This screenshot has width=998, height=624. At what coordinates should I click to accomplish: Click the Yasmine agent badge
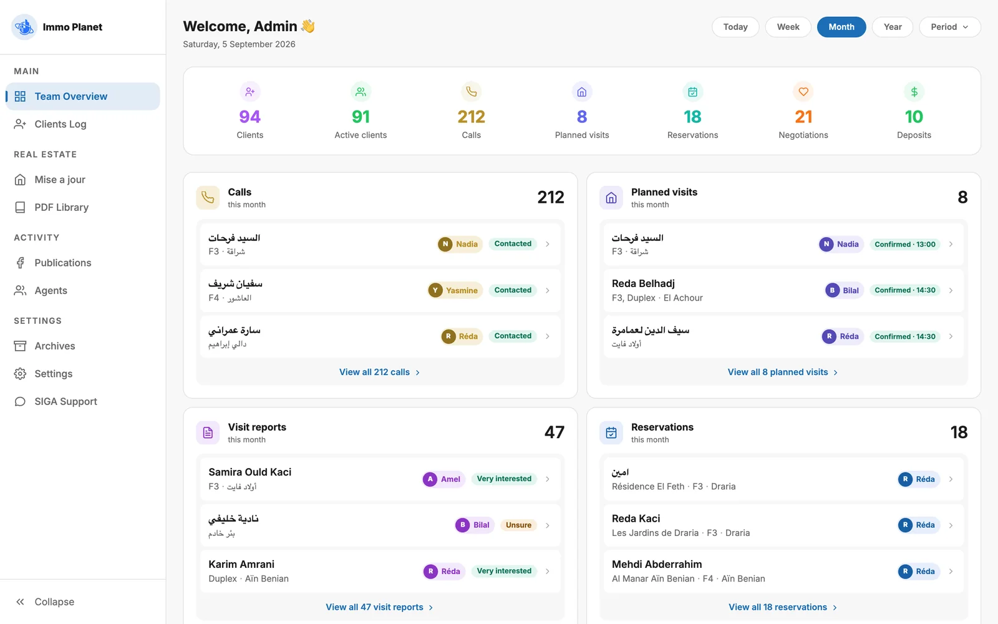(x=455, y=290)
